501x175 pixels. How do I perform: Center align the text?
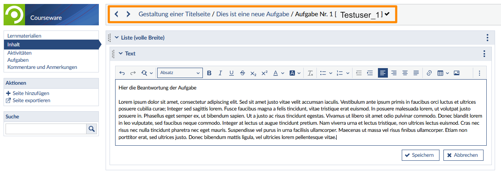405,73
